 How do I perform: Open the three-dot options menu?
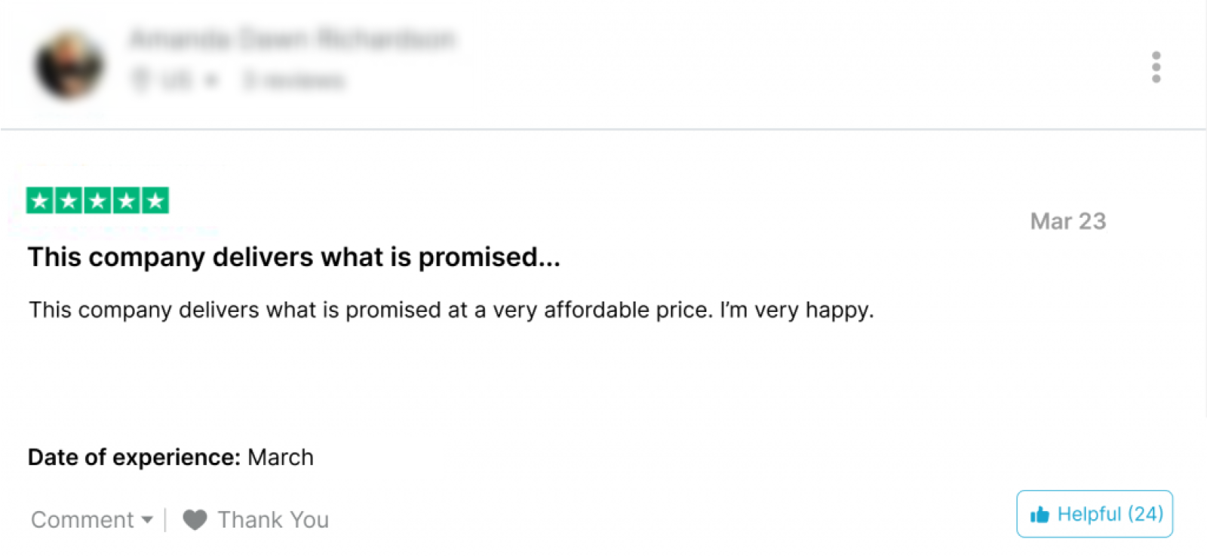[1156, 67]
